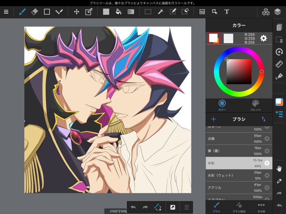
Task: Toggle the brush list icon in sidebar
Action: (279, 114)
